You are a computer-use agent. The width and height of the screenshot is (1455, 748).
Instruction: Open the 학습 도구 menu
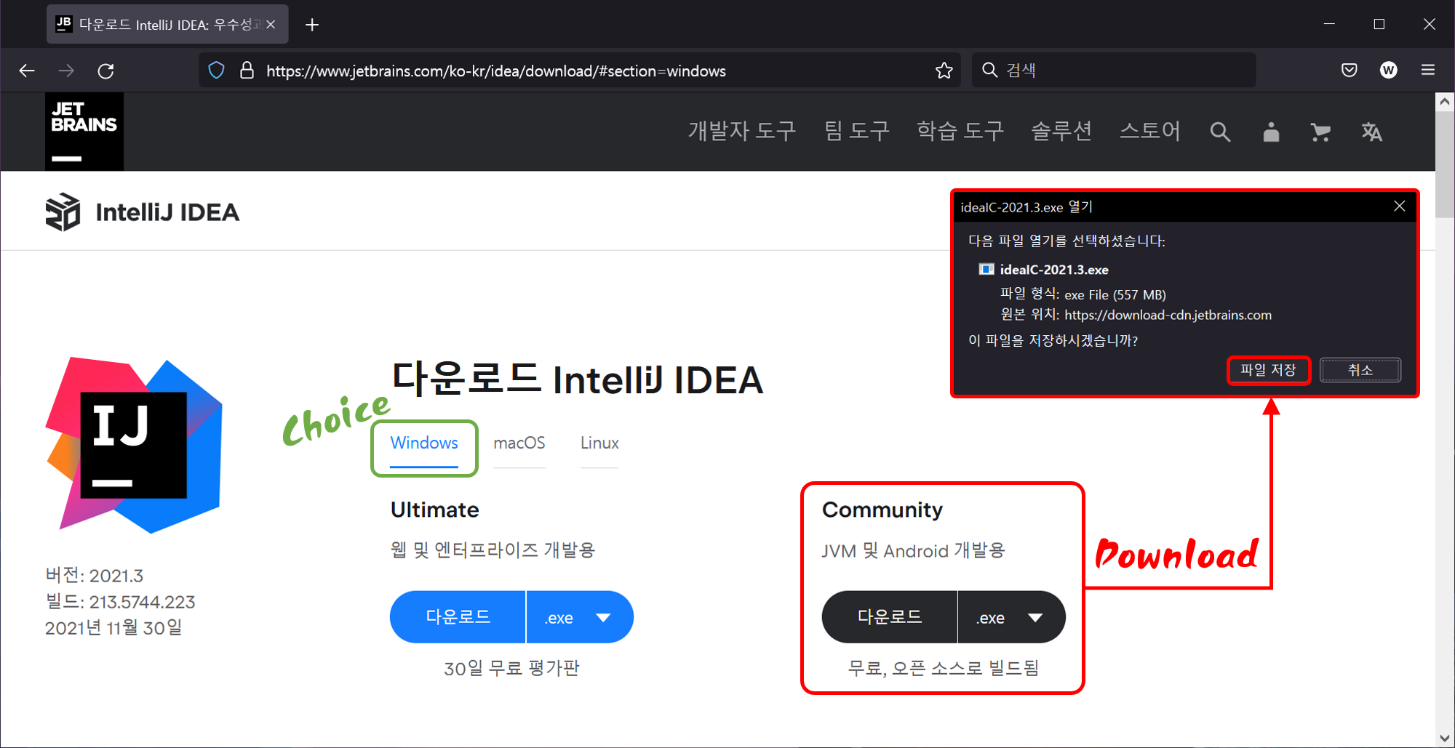[960, 132]
